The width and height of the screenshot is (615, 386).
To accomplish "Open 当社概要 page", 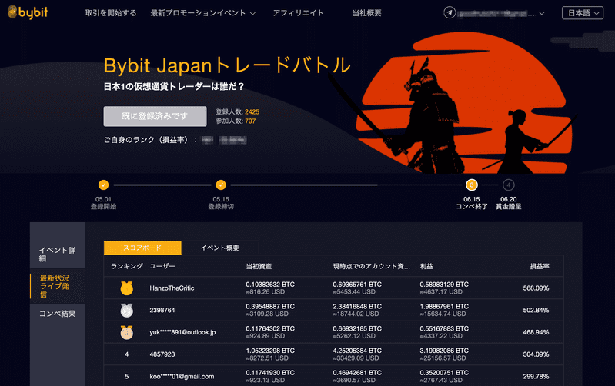I will point(366,13).
